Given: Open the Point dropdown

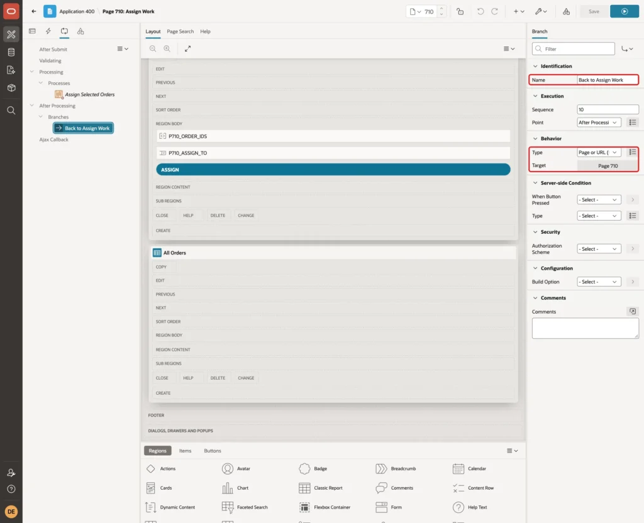Looking at the screenshot, I should pos(599,123).
